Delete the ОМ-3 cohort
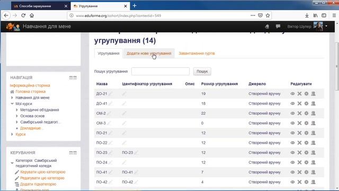The height and width of the screenshot is (191, 339). 299,123
